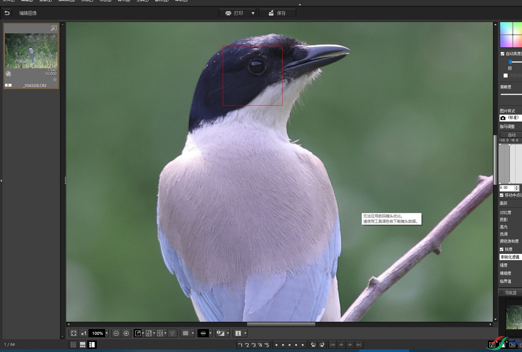This screenshot has width=522, height=352.
Task: Toggle check mark 1
Action: [x=240, y=345]
